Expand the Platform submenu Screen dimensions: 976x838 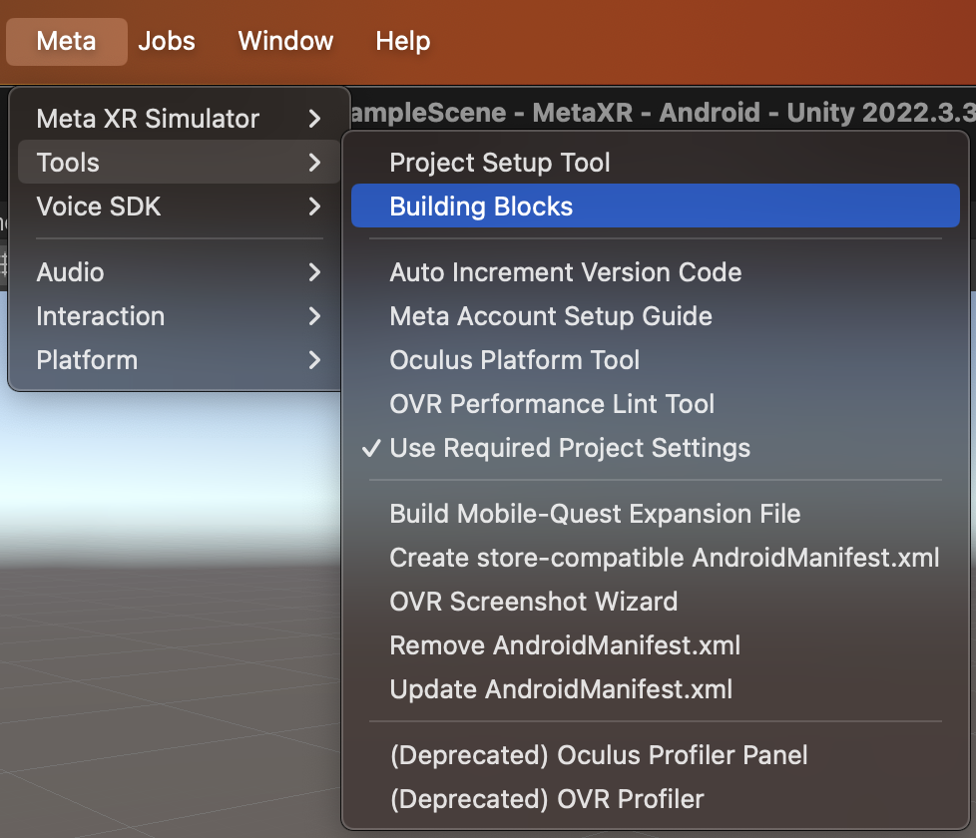tap(87, 360)
